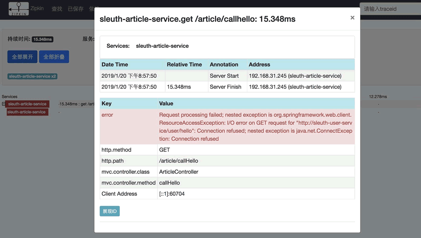Click the sleuth-article-service x2 badge
Image resolution: width=421 pixels, height=238 pixels.
[32, 76]
